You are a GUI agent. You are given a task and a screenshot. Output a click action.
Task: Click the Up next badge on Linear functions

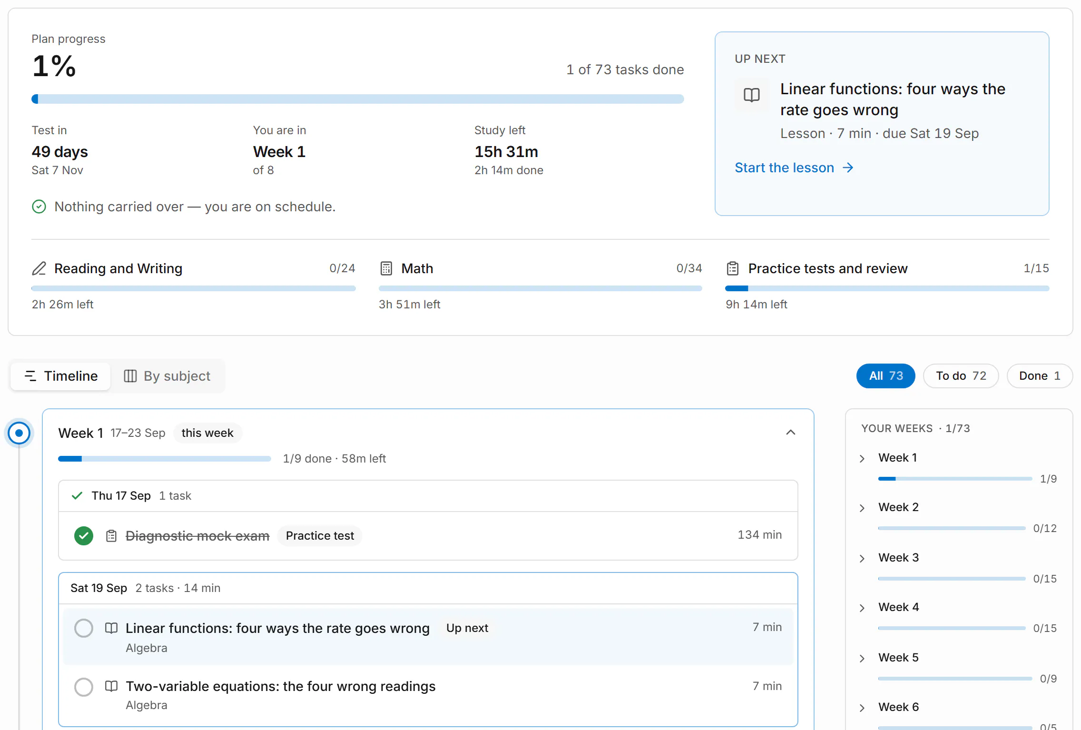(x=467, y=628)
